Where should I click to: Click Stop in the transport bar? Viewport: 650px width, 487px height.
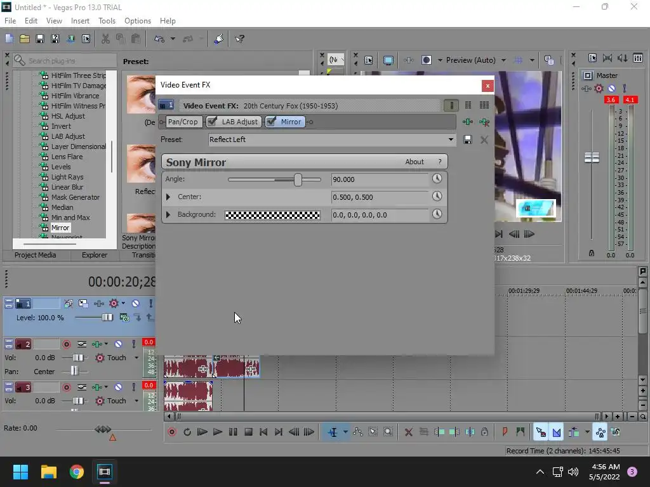click(x=248, y=432)
